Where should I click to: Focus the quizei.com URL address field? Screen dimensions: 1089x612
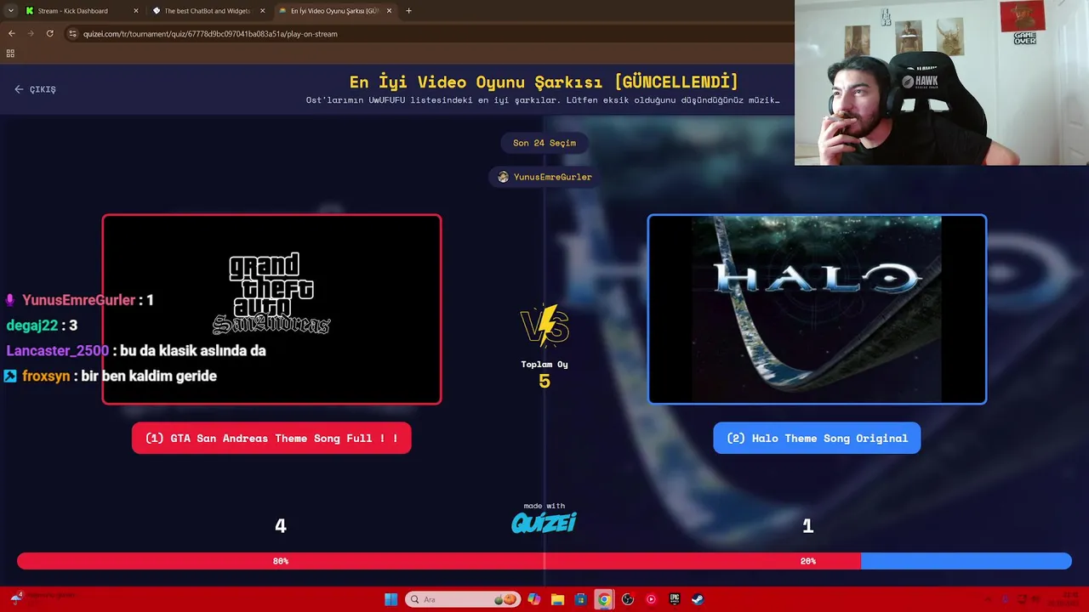(210, 34)
